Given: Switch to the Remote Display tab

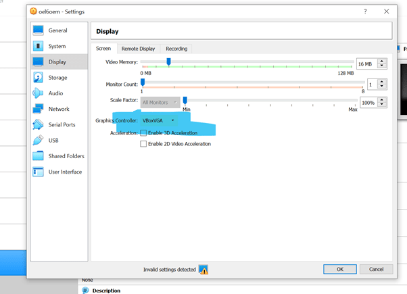Looking at the screenshot, I should (138, 49).
